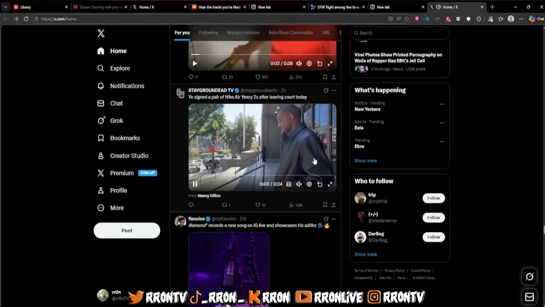Show more under What's happening
Screen dimensions: 545x307
point(366,161)
